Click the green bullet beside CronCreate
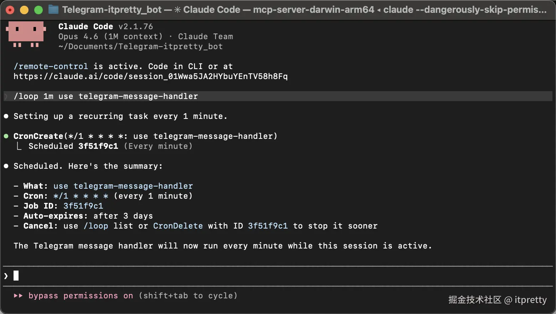Screen dimensions: 556x314 [6, 136]
